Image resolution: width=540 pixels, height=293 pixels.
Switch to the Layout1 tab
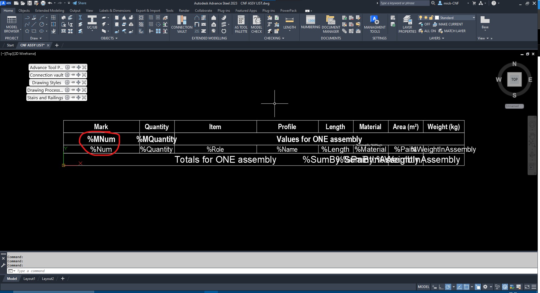point(29,278)
